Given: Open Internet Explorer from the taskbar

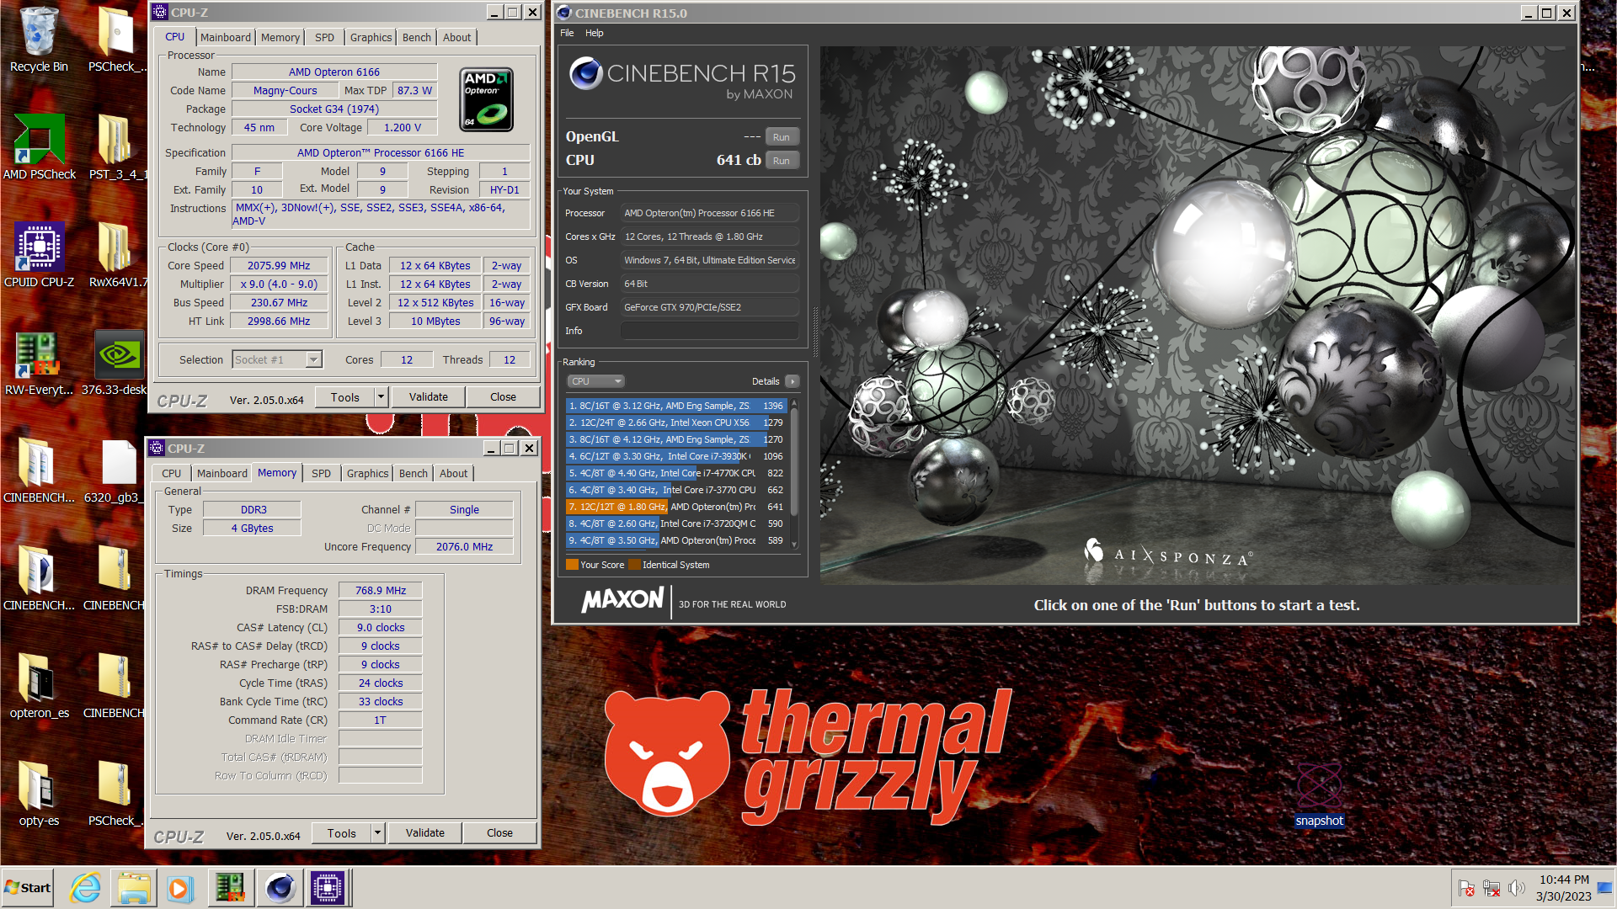Looking at the screenshot, I should 85,888.
